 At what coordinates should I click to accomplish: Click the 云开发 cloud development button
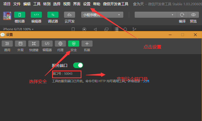click(x=70, y=15)
